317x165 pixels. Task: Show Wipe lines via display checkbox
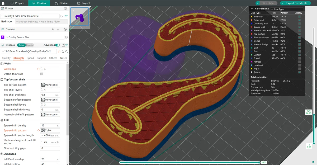(x=299, y=69)
